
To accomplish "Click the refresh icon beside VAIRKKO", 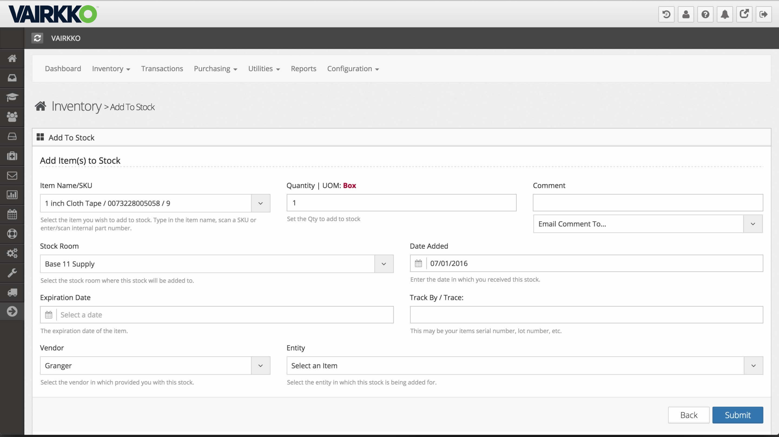I will point(37,38).
